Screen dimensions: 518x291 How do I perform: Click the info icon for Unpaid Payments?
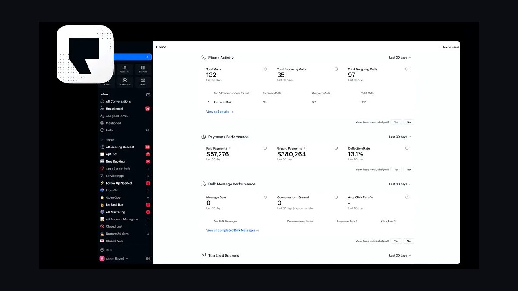pyautogui.click(x=336, y=148)
